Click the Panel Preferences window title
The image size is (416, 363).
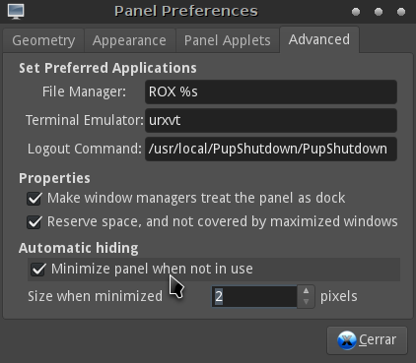186,11
